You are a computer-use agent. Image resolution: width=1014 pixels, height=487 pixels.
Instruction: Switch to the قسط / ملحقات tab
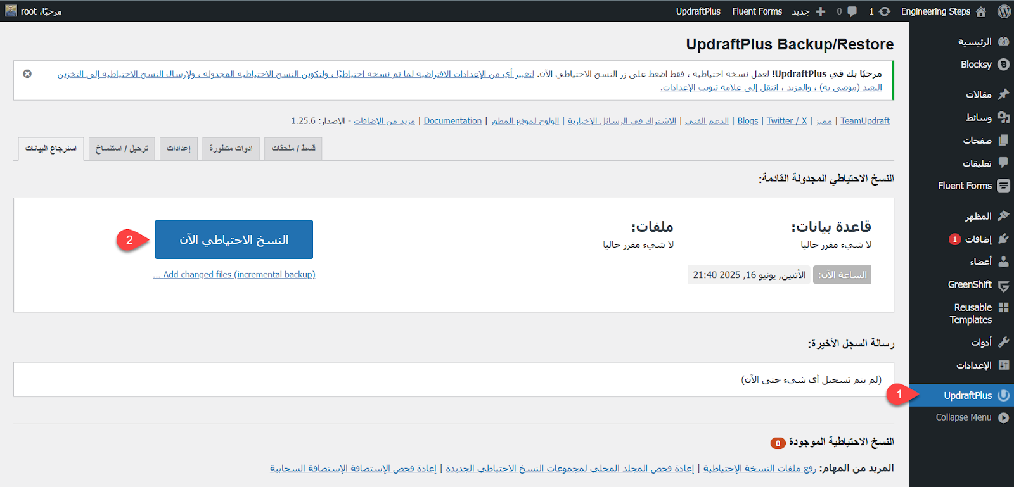coord(293,148)
